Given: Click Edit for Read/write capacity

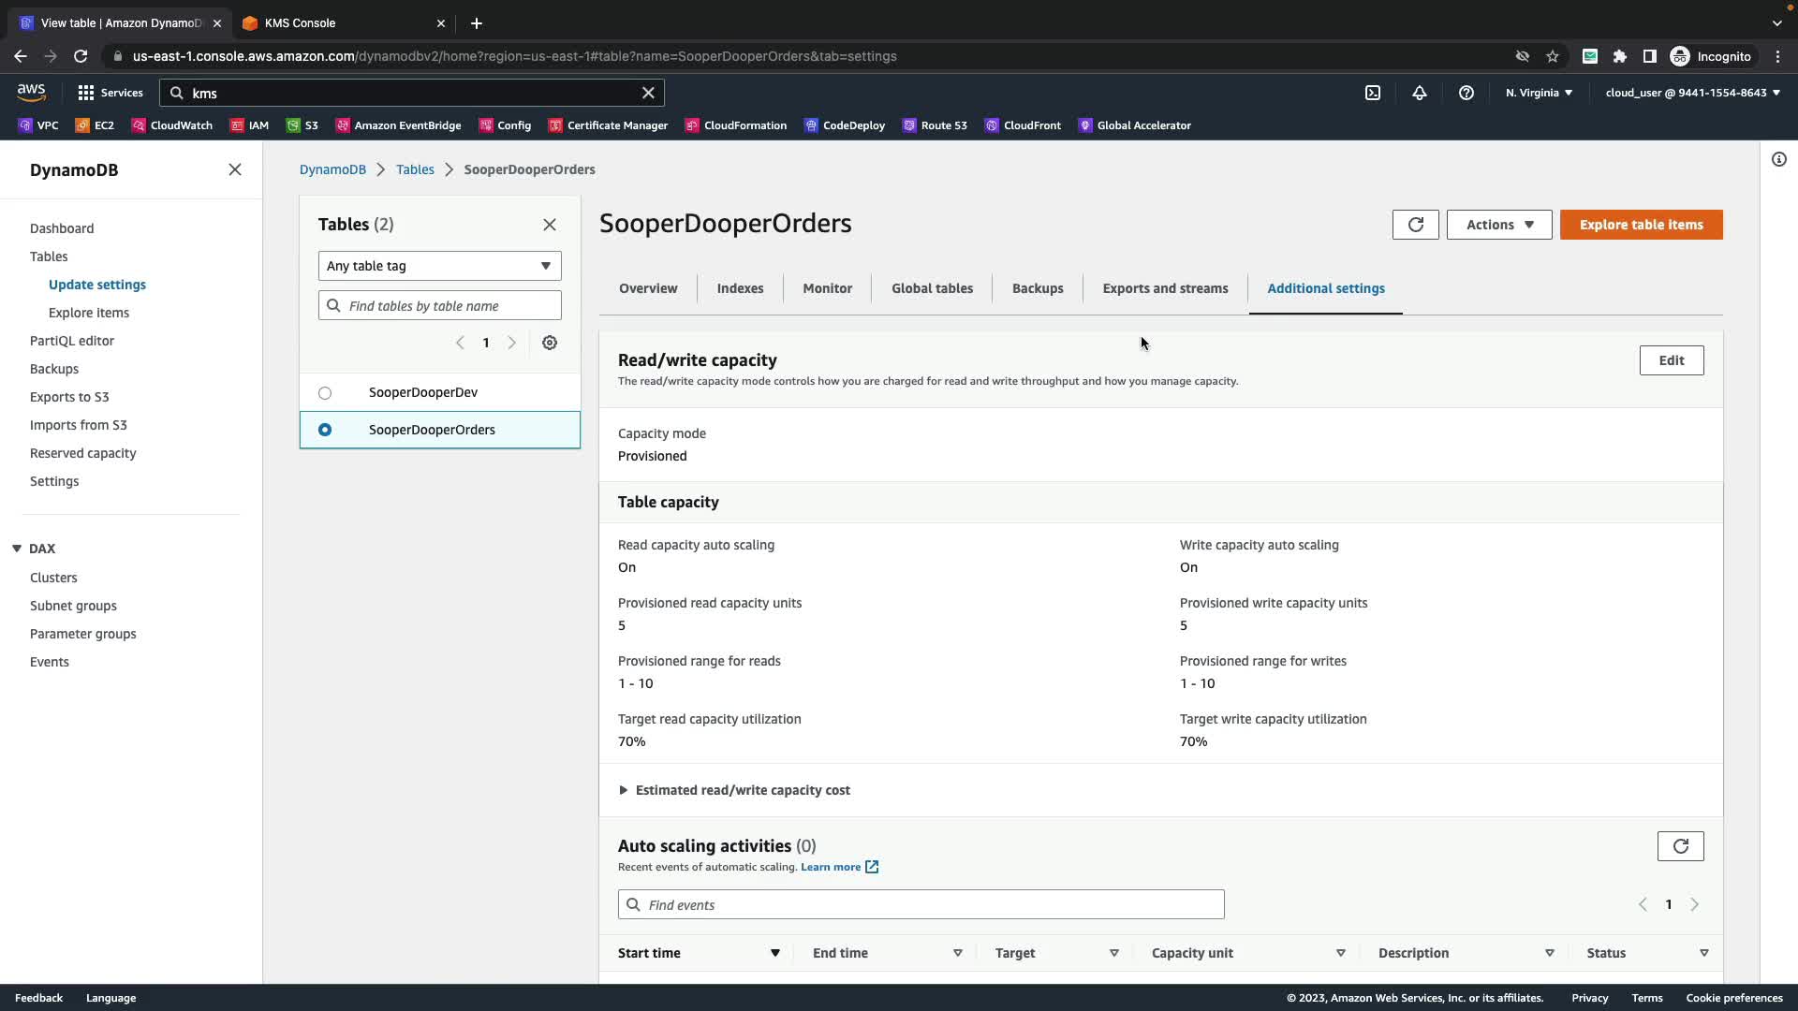Looking at the screenshot, I should tap(1671, 360).
